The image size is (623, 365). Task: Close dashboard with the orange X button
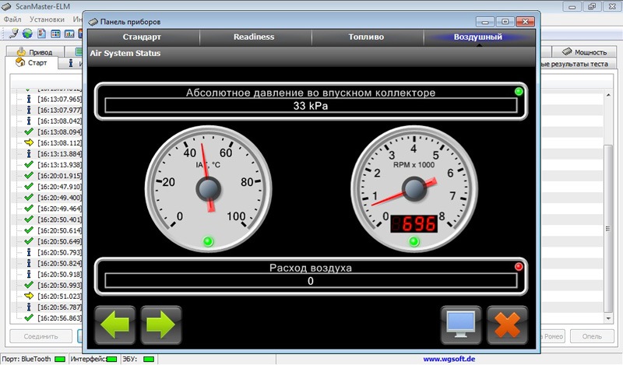[x=507, y=325]
